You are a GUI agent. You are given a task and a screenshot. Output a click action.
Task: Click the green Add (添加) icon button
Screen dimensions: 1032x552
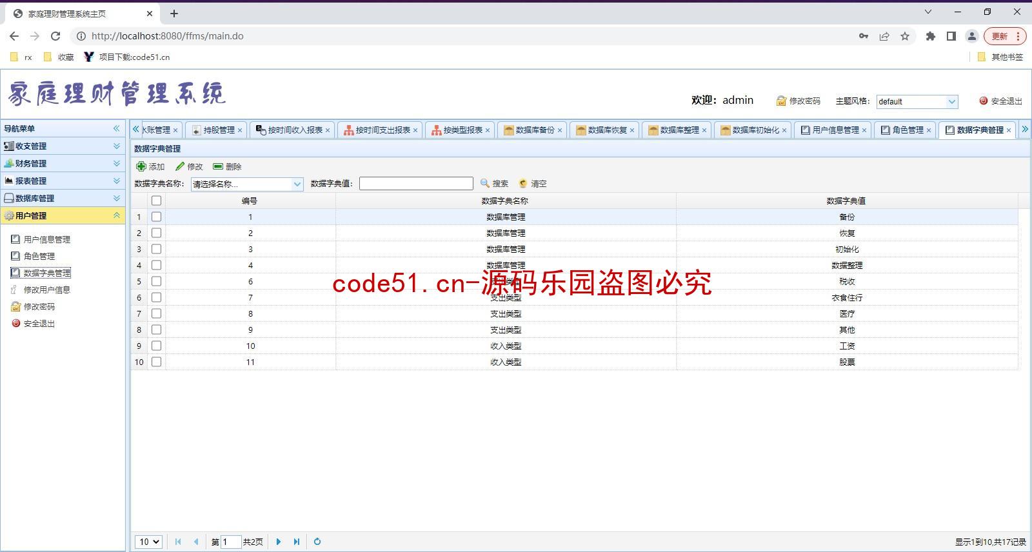click(x=150, y=166)
